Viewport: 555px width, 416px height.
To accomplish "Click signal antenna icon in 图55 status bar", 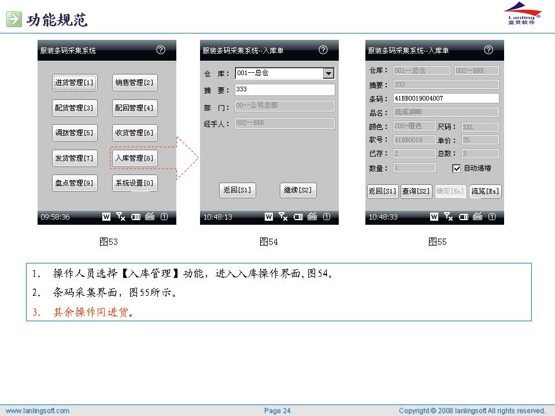I will click(449, 216).
